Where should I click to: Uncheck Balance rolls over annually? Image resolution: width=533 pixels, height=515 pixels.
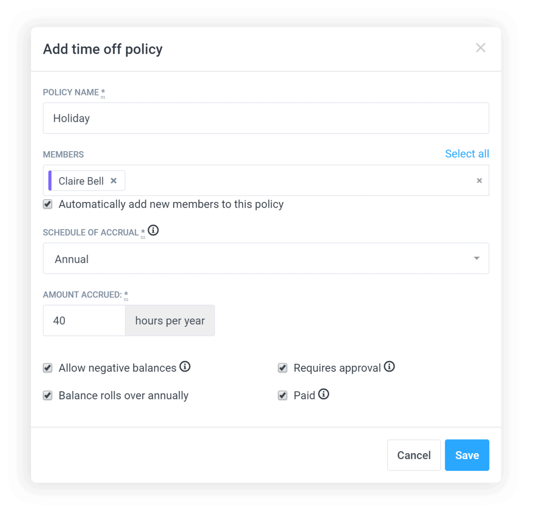pos(48,395)
